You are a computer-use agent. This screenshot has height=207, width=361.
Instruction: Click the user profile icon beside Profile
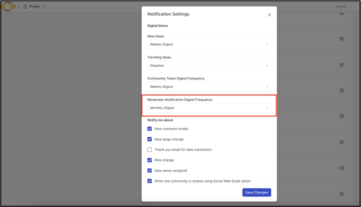[x=25, y=6]
